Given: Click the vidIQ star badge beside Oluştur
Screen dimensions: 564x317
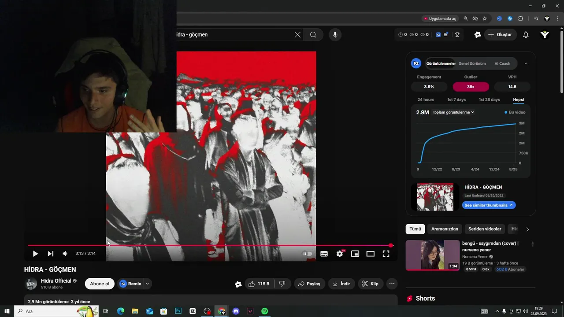Looking at the screenshot, I should point(478,35).
